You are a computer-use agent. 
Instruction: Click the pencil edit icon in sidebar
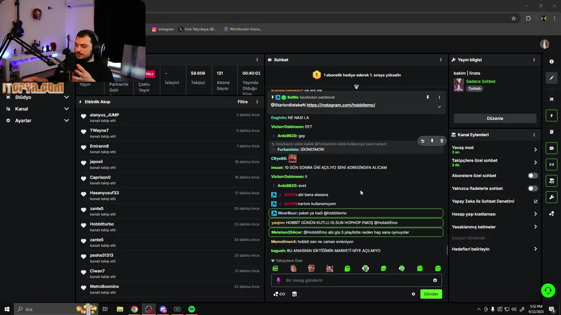[x=551, y=78]
